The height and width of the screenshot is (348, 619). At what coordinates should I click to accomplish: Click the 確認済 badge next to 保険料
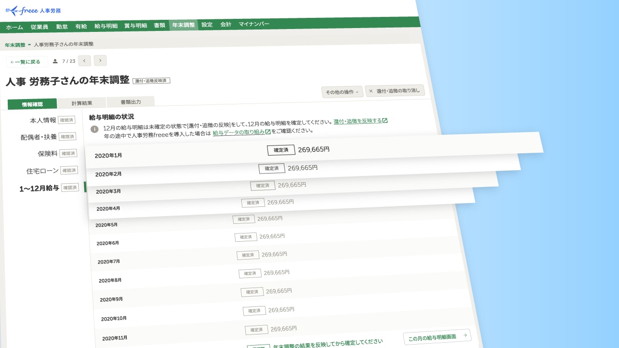(68, 153)
